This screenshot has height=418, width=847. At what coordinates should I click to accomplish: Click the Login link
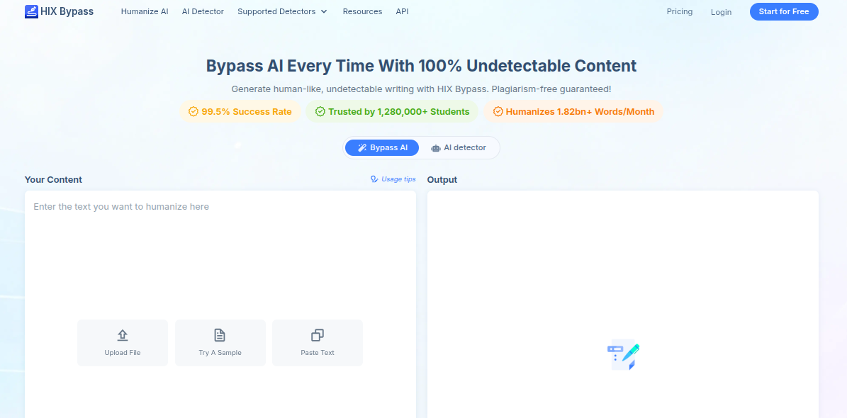point(721,12)
